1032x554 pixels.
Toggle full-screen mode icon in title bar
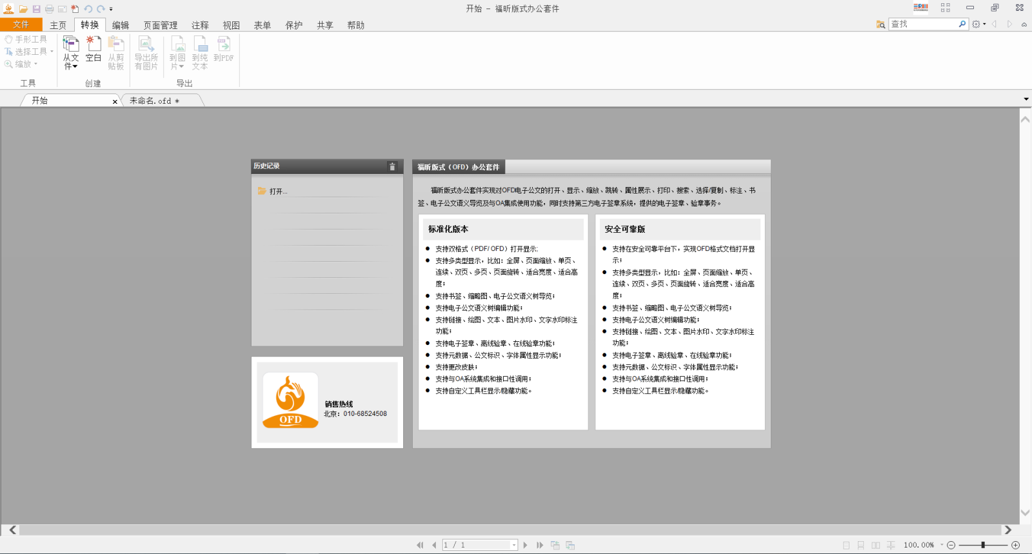(946, 8)
